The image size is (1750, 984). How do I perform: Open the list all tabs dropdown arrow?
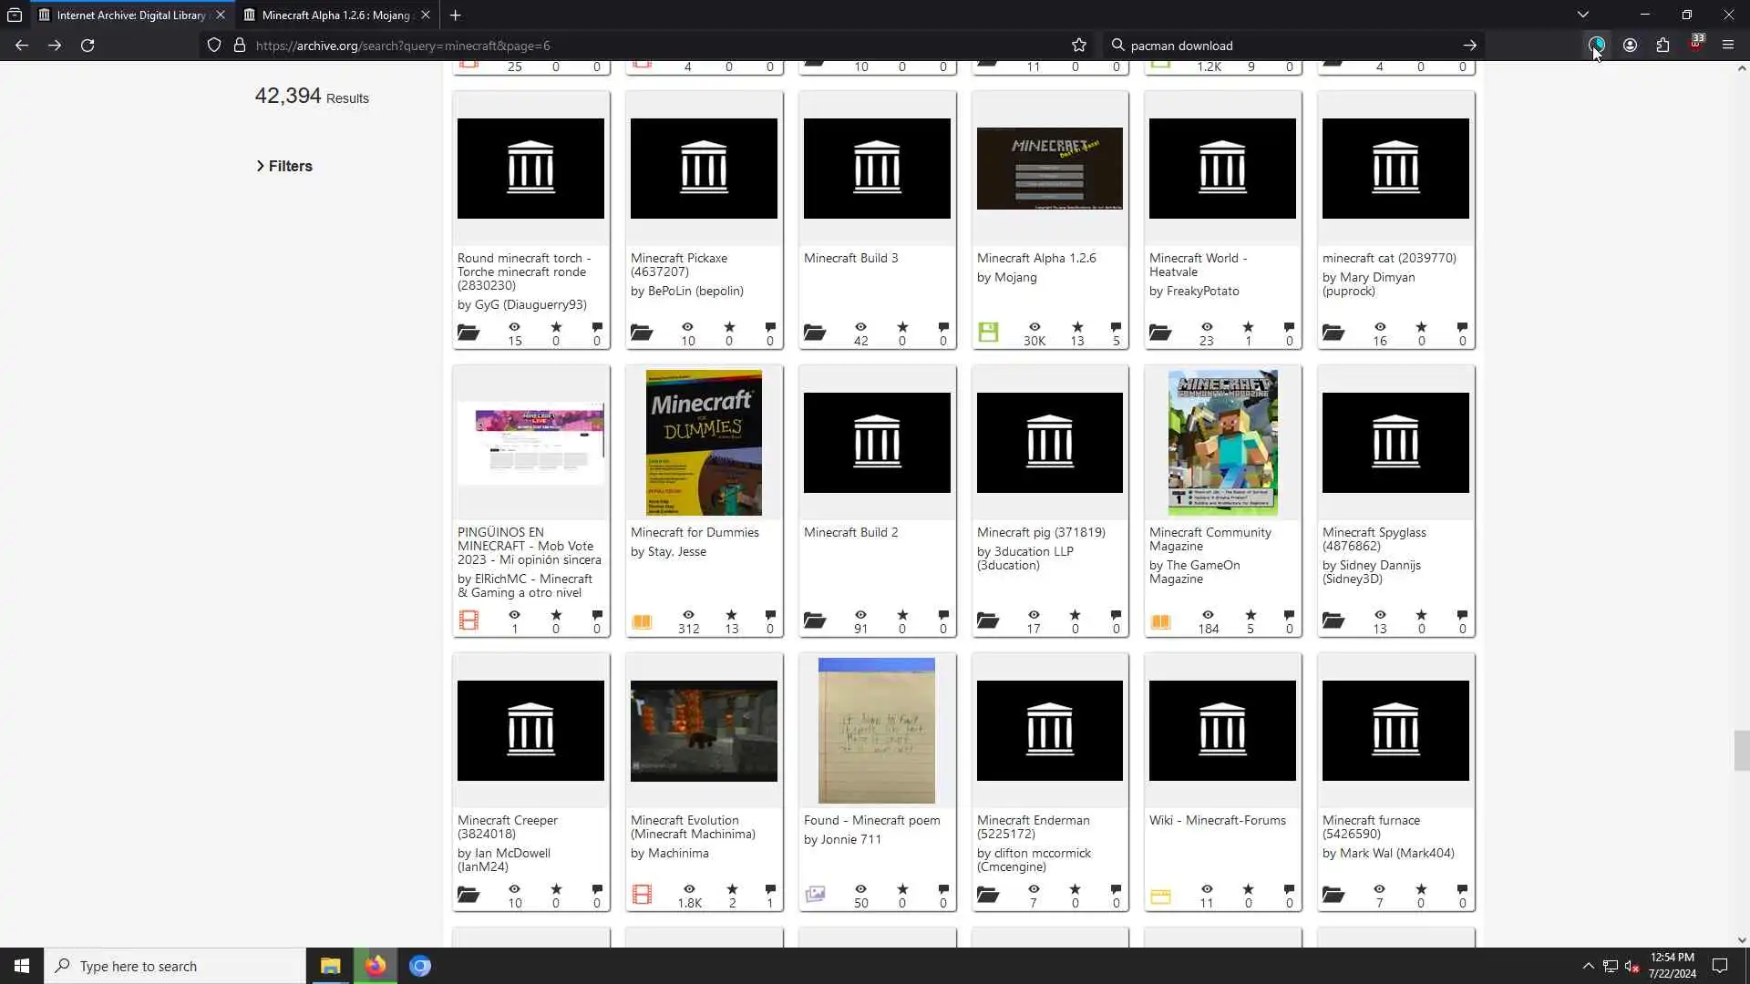(1582, 15)
